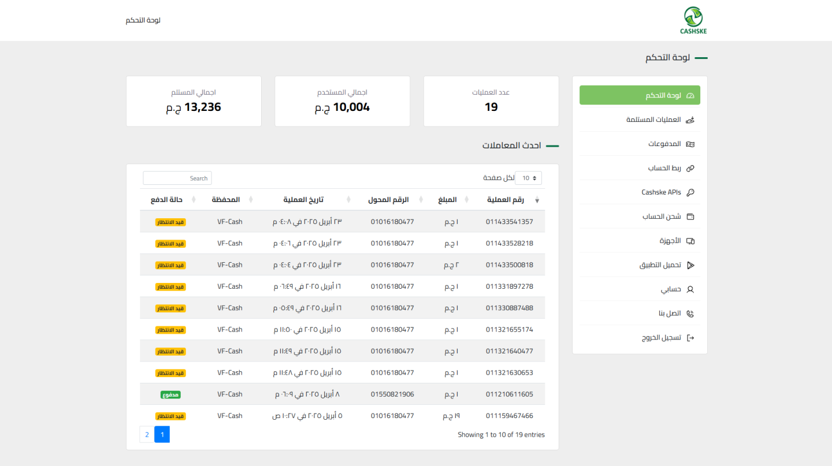This screenshot has height=466, width=832.
Task: Click the received transactions hand icon
Action: pyautogui.click(x=690, y=120)
